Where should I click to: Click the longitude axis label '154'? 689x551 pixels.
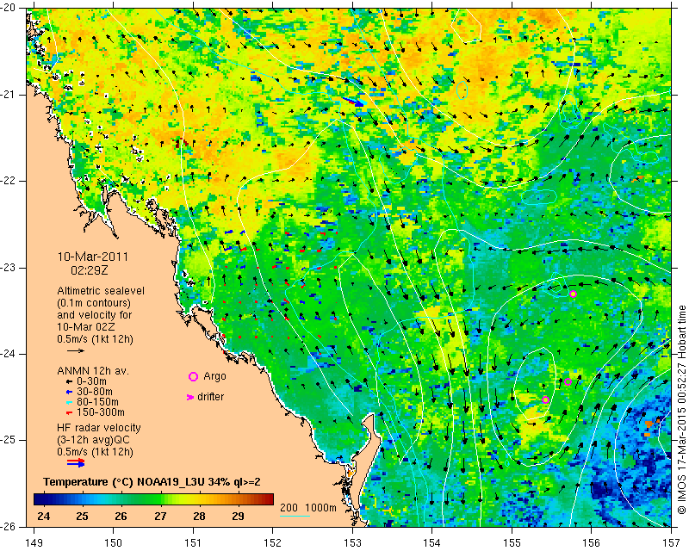432,543
